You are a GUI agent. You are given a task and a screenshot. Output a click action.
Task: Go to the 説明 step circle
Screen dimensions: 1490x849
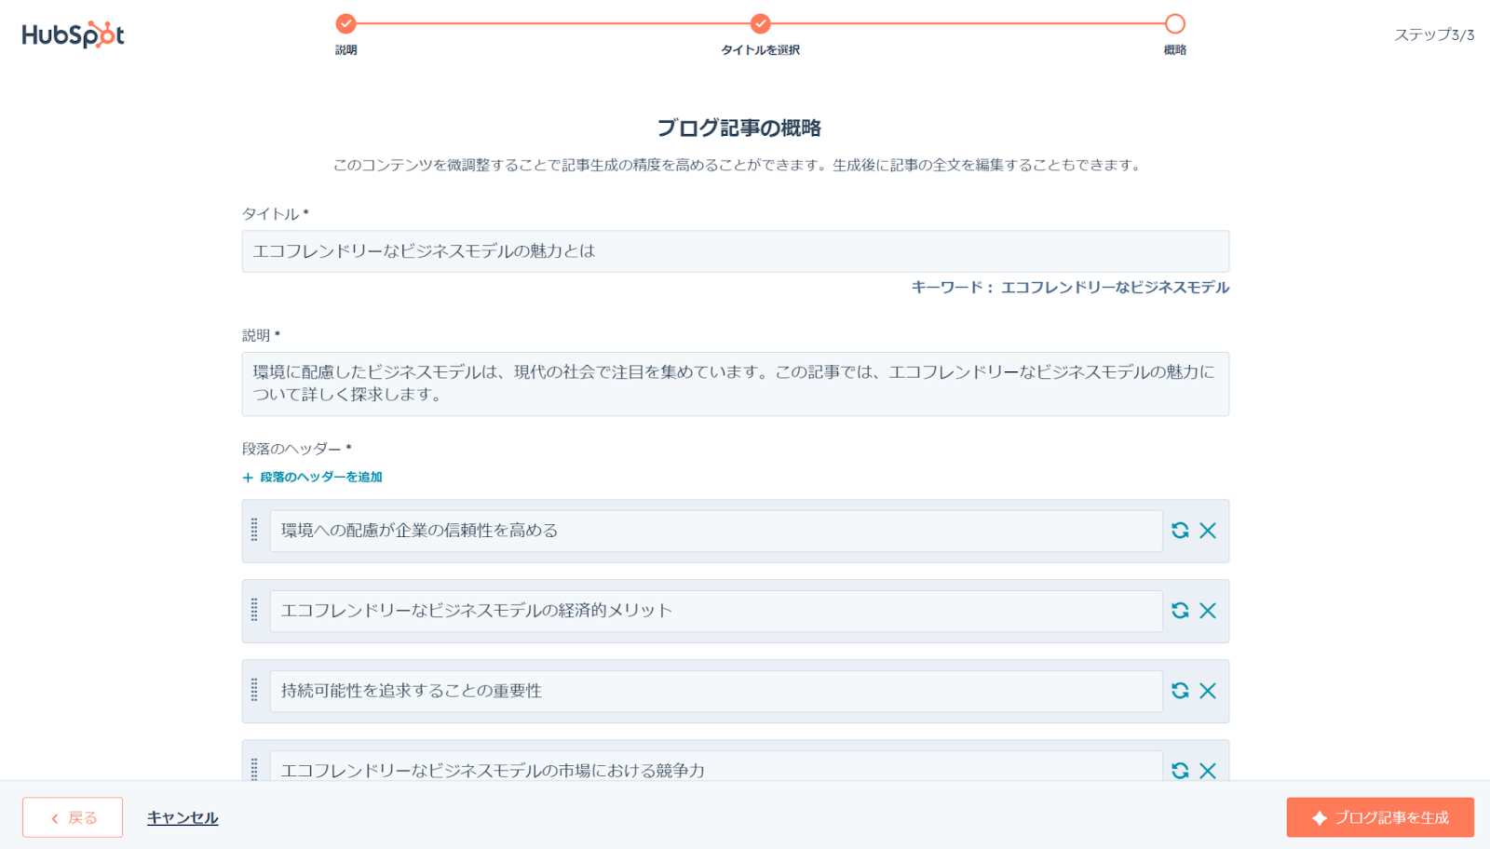point(346,23)
